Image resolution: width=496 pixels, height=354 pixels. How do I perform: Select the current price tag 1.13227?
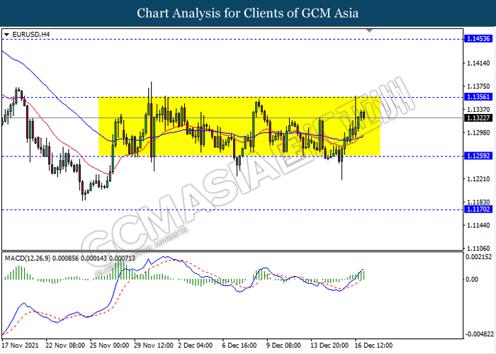pyautogui.click(x=478, y=118)
